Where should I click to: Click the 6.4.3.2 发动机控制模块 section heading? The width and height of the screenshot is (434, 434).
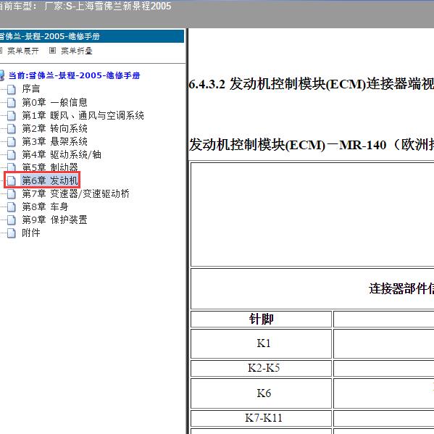(x=311, y=84)
